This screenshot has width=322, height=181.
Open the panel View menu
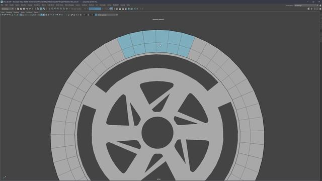(x=3, y=12)
